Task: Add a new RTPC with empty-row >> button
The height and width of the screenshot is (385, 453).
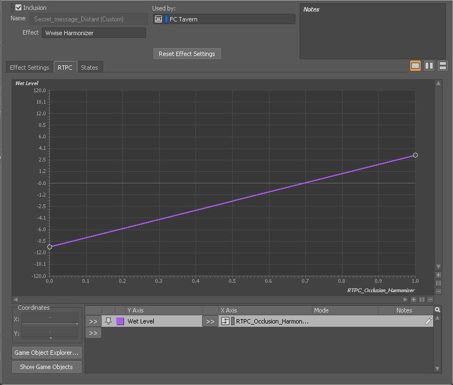Action: 93,333
